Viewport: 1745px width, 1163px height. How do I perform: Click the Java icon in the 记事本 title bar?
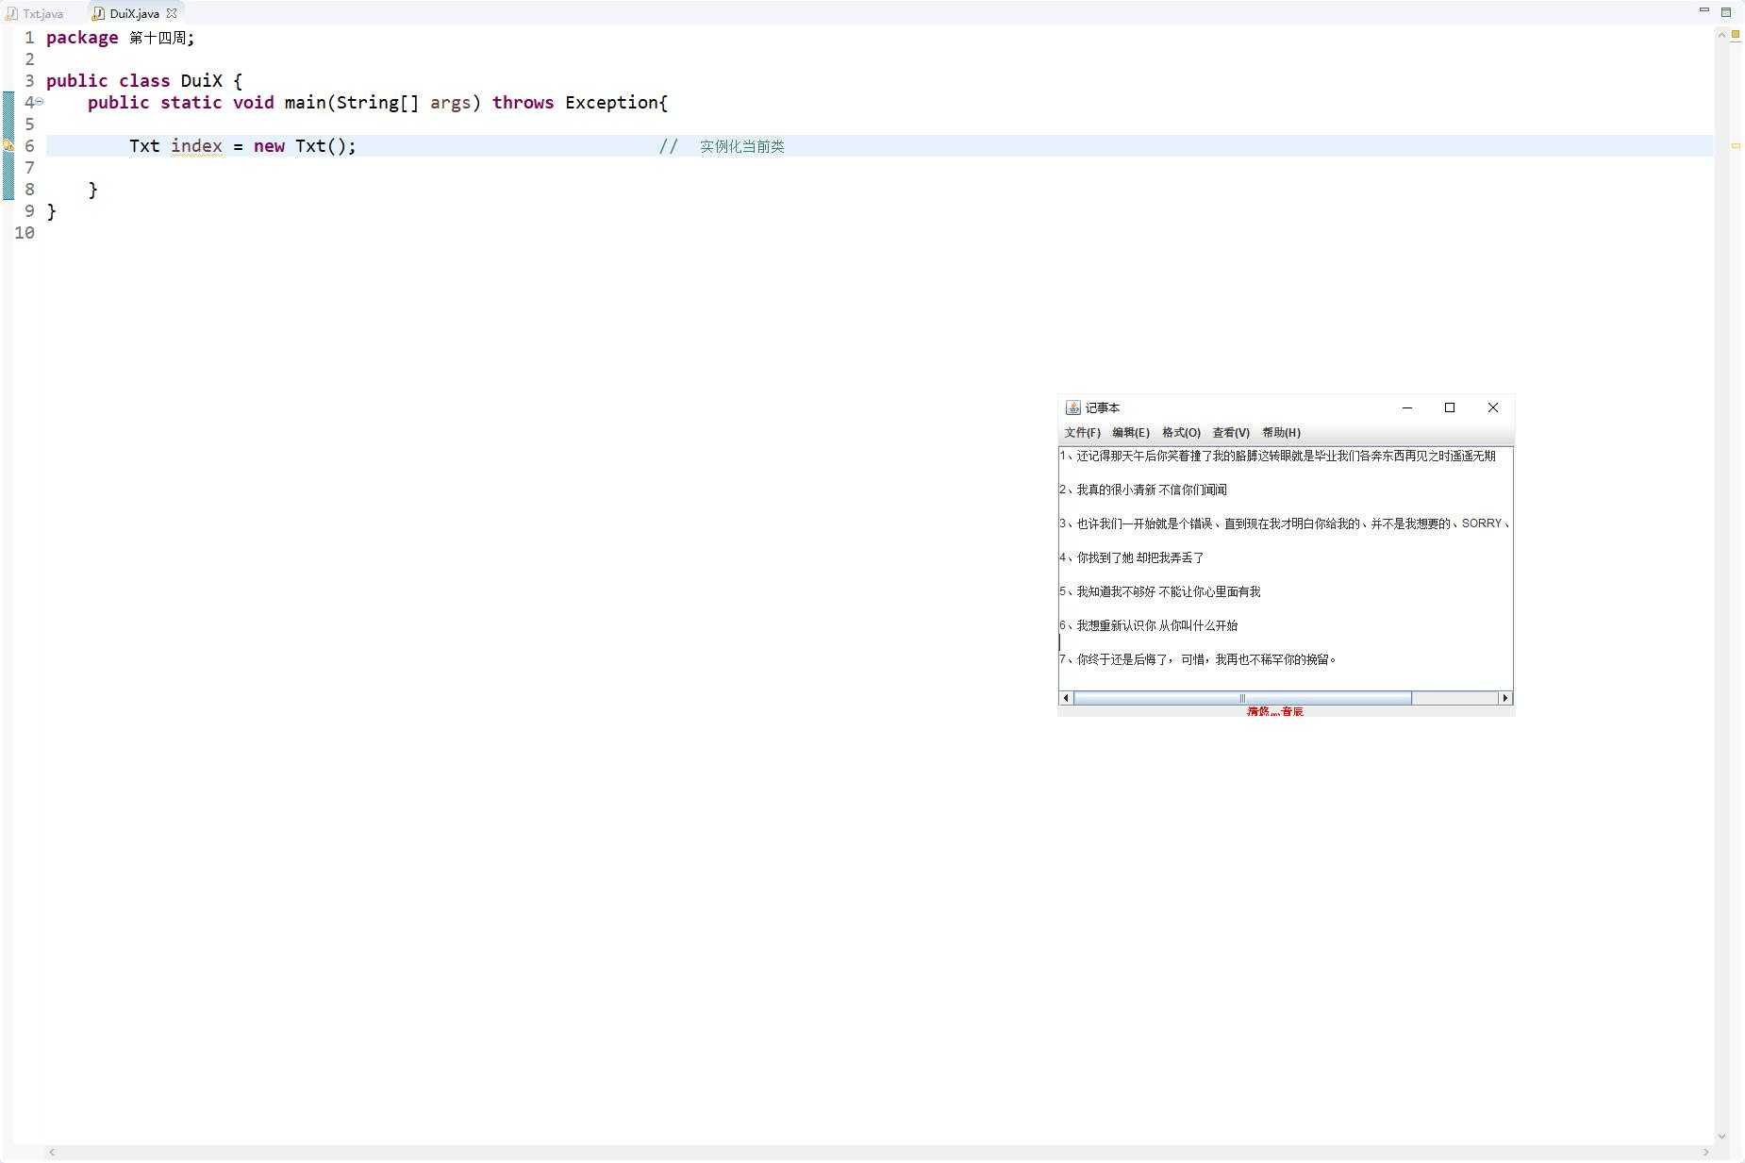tap(1072, 407)
